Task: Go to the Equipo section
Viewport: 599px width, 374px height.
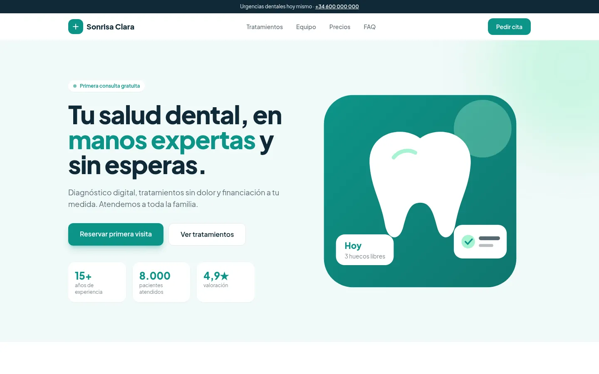Action: [306, 27]
